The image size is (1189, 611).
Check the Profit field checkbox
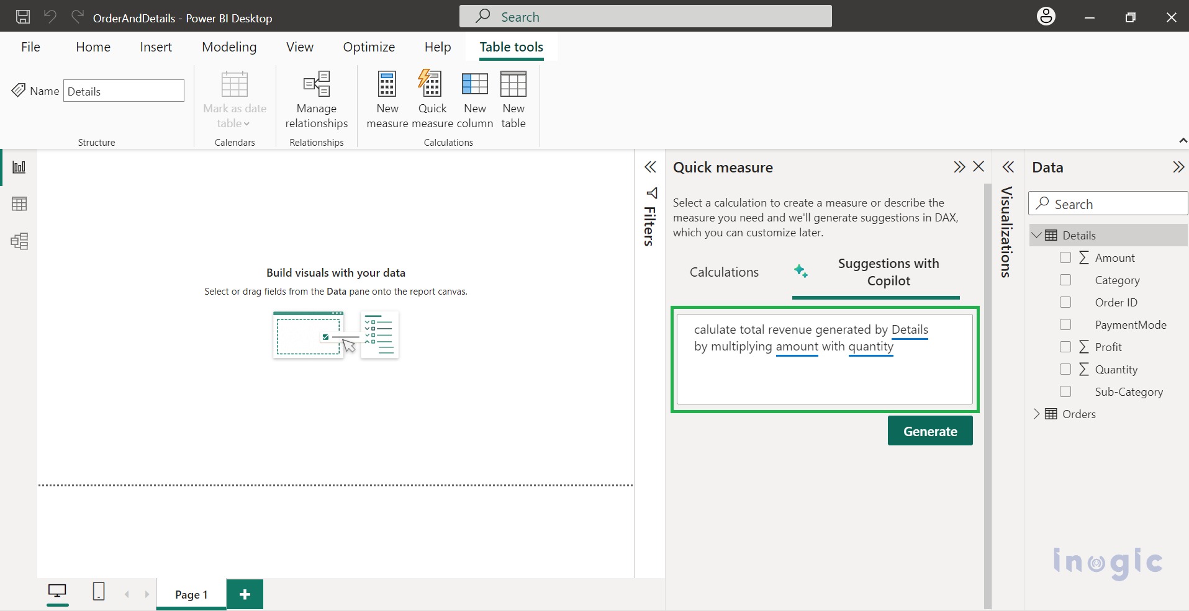coord(1065,347)
